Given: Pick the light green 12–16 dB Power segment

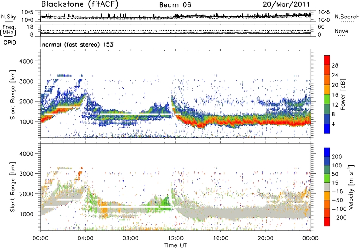Looking at the screenshot, I should [x=327, y=99].
